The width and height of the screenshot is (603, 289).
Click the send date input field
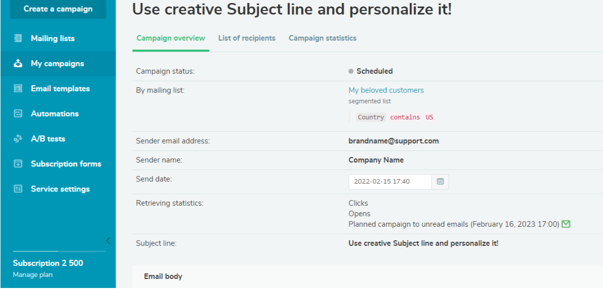[389, 182]
